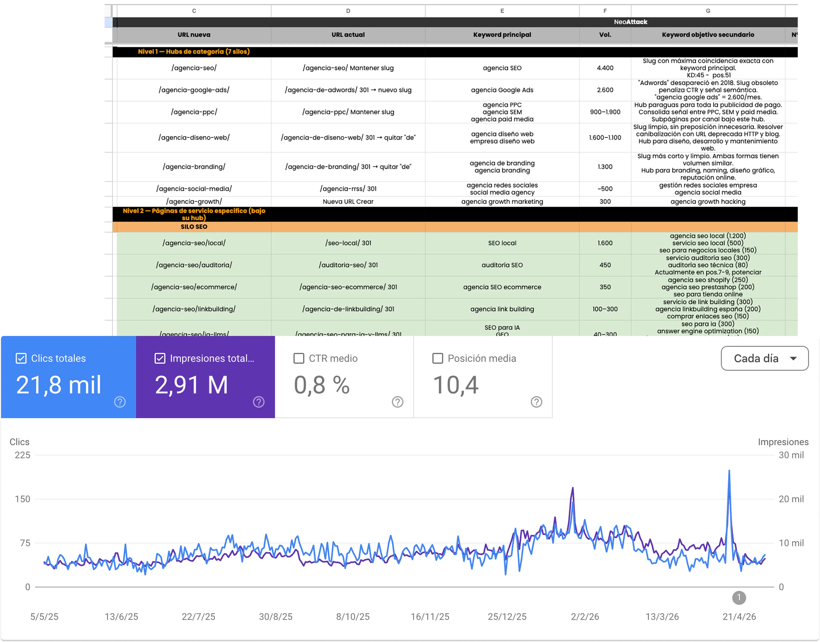Uncheck the Impresiones totales checkbox
The image size is (820, 642).
[x=160, y=358]
